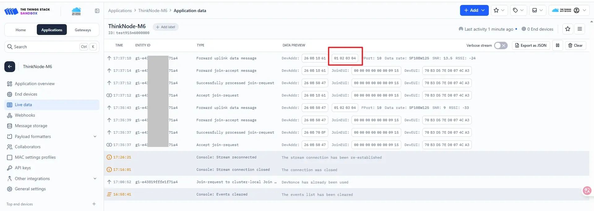Collapse the sidebar using the panel icon
Image resolution: width=594 pixels, height=211 pixels.
[97, 11]
